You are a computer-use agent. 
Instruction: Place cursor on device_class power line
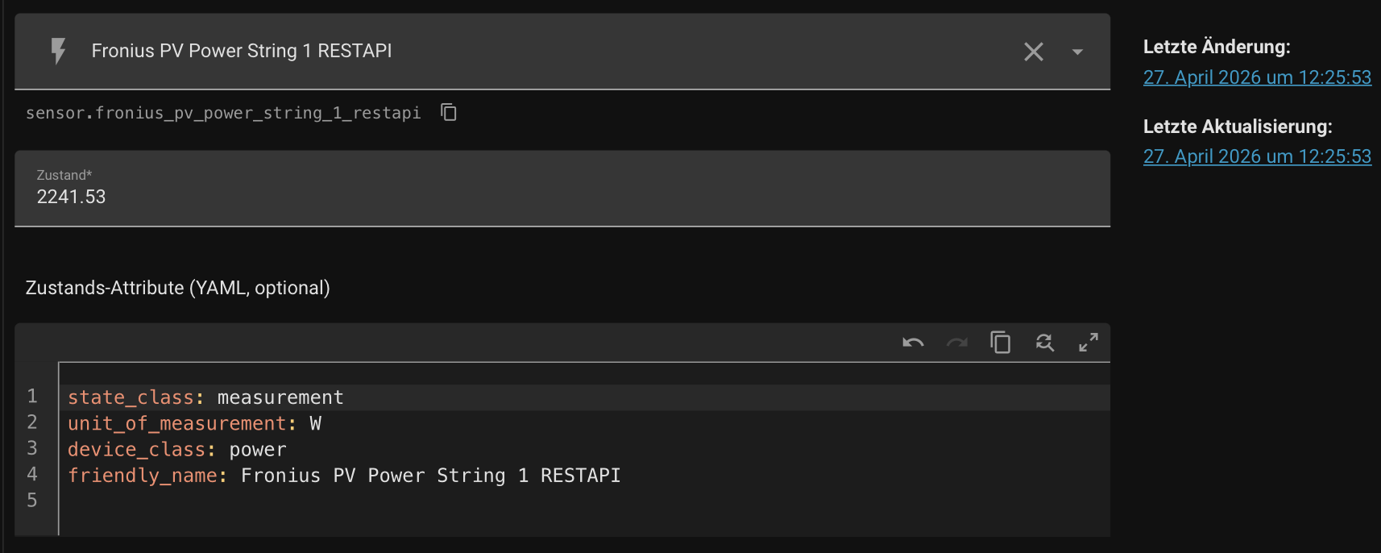pos(584,449)
